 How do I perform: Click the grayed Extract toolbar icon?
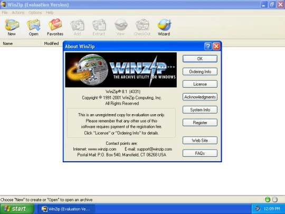click(x=99, y=27)
